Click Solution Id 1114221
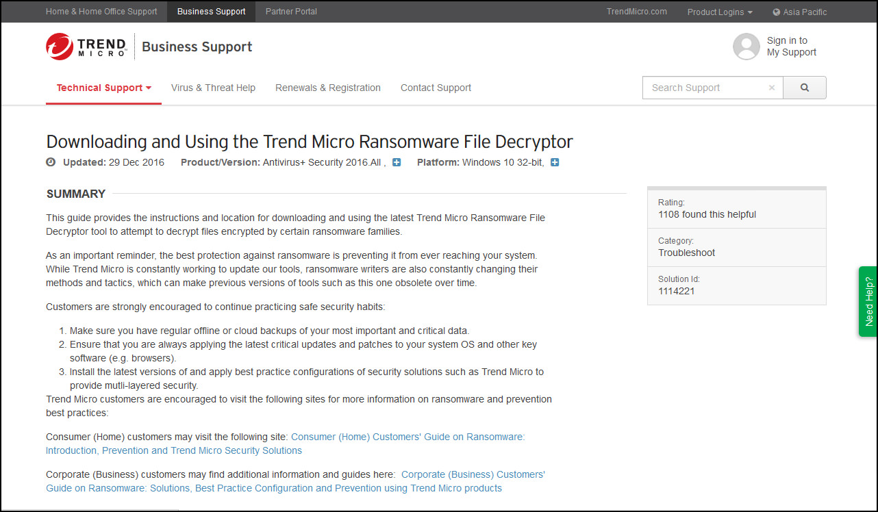This screenshot has height=512, width=878. tap(677, 291)
